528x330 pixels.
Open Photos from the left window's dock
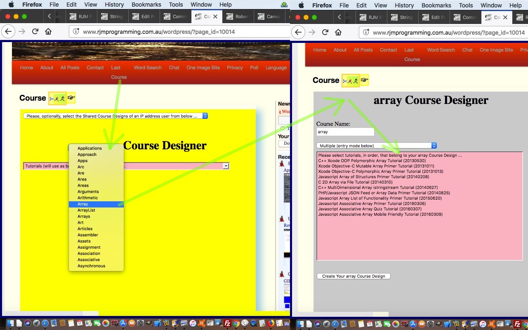click(x=106, y=323)
